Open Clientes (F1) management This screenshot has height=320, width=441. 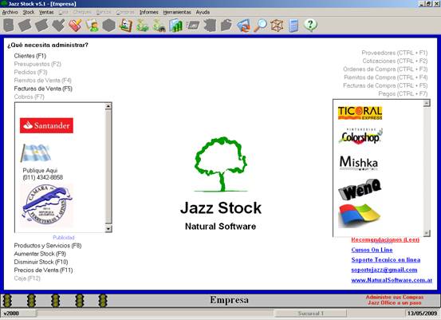pyautogui.click(x=30, y=56)
